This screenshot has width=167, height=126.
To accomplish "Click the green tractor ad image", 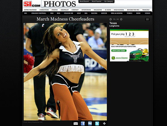I will [x=139, y=55].
